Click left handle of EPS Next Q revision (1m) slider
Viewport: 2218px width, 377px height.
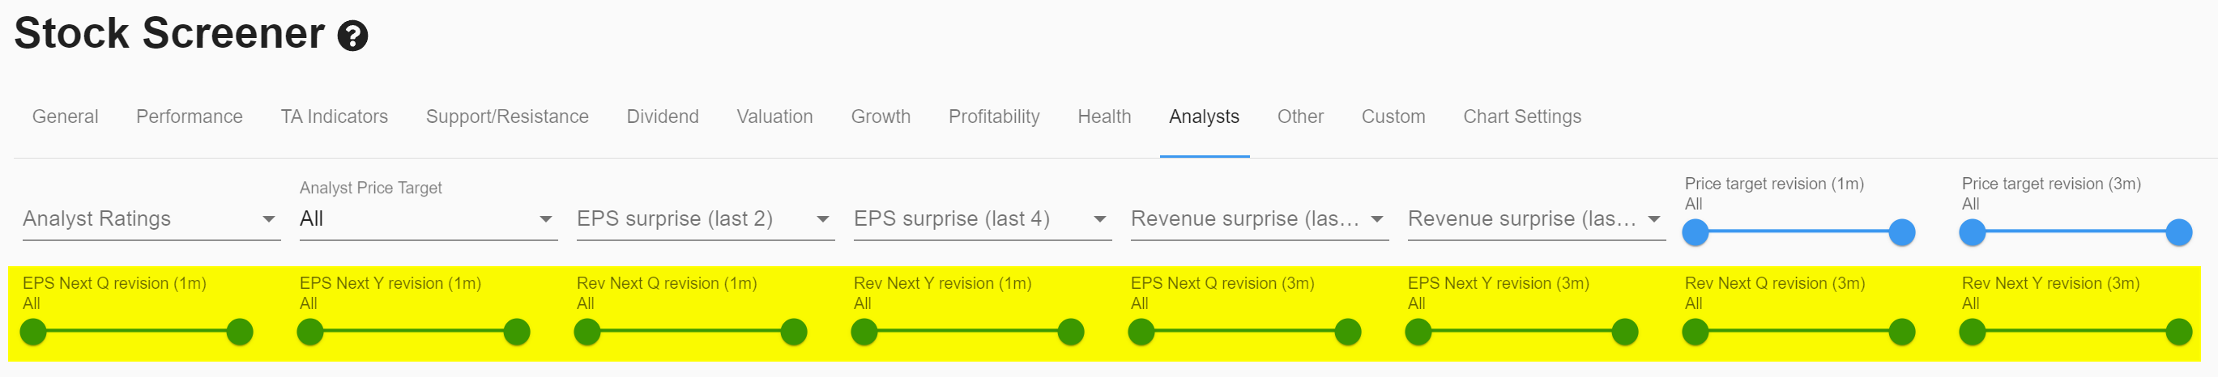click(32, 333)
